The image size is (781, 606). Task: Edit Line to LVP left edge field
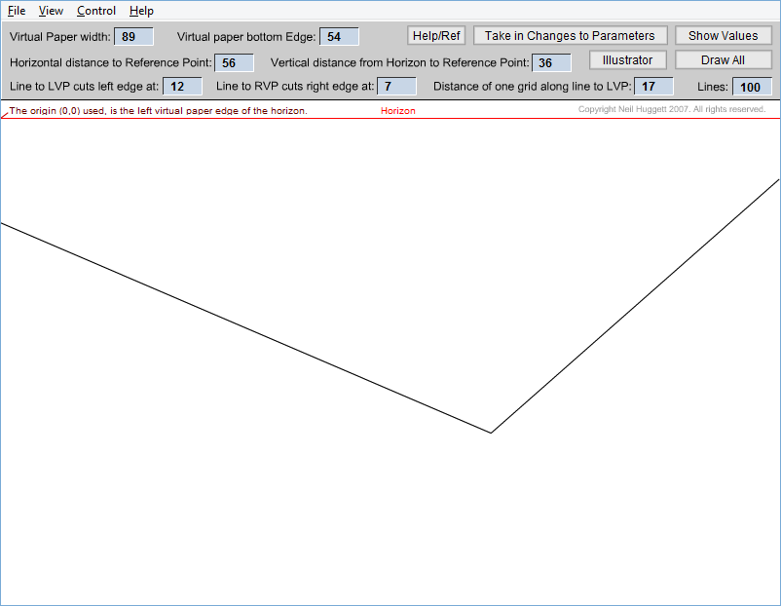point(182,86)
